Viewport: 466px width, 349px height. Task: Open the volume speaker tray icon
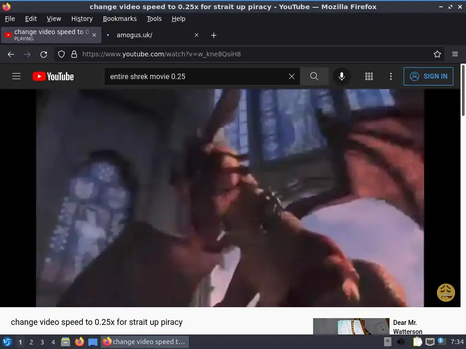click(x=400, y=342)
